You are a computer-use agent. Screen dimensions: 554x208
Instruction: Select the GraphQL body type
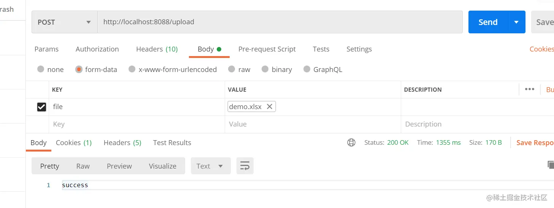[323, 69]
